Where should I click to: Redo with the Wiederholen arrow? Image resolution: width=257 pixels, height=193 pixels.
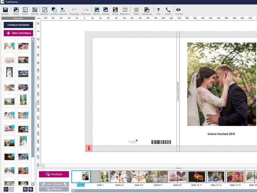[x=86, y=10]
